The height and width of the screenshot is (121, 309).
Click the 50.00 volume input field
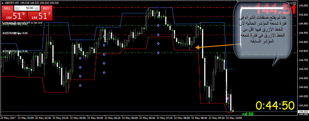click(27, 8)
